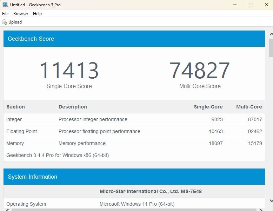Click the Upload toolbar button
Viewport: 273px width, 211px height.
(x=12, y=22)
